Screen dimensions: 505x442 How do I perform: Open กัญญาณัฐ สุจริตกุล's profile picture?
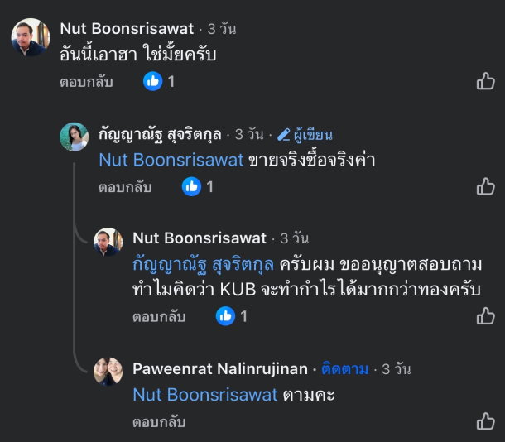[x=74, y=137]
